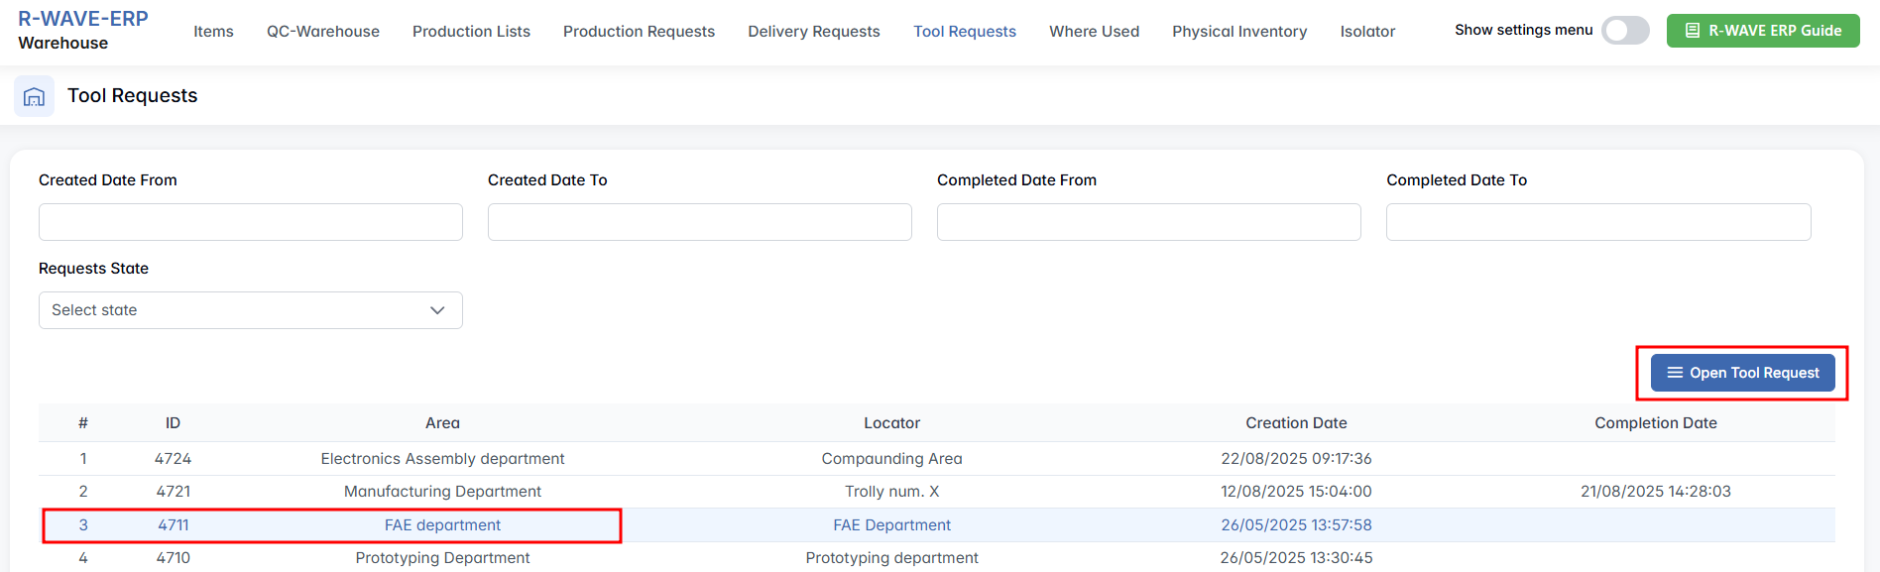
Task: Click the R-WAVE-ERP Warehouse logo
Action: pyautogui.click(x=83, y=31)
